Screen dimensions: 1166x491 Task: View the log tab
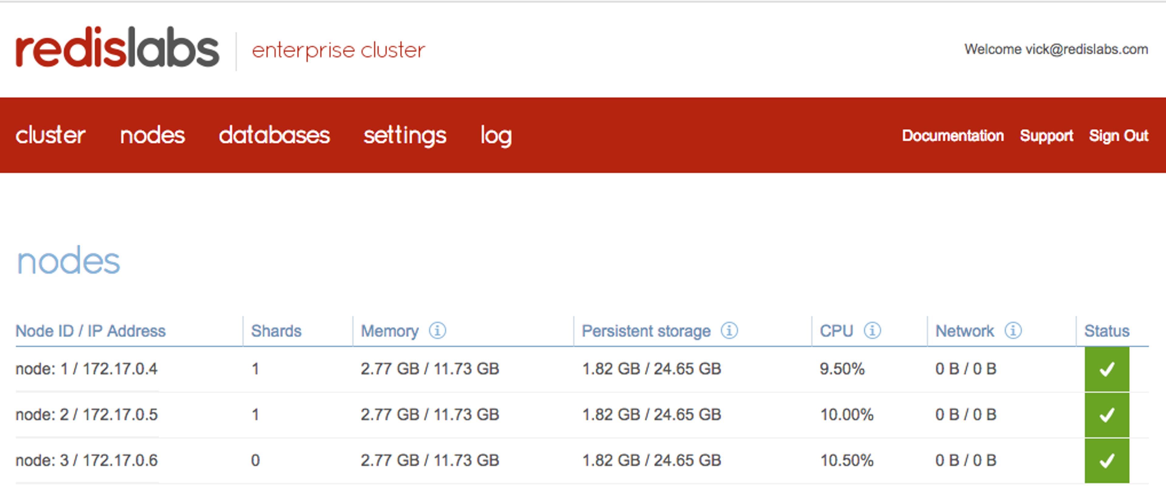(x=496, y=135)
